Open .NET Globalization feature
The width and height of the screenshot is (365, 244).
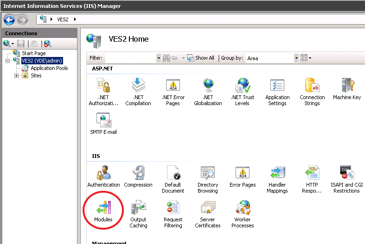pyautogui.click(x=208, y=92)
